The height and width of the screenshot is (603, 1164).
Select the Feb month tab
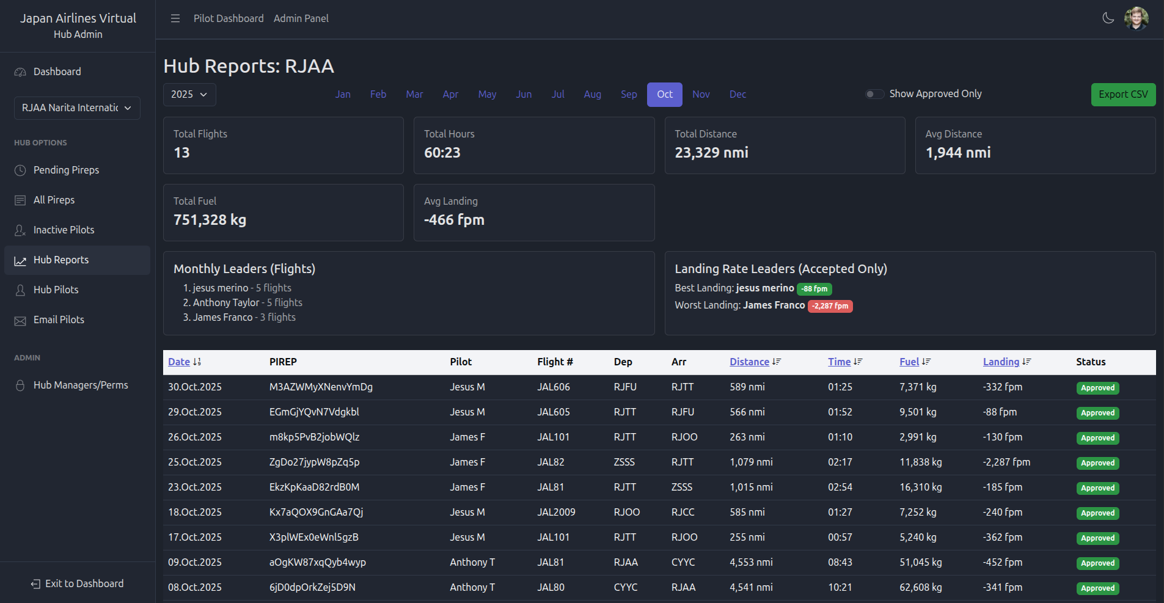378,94
